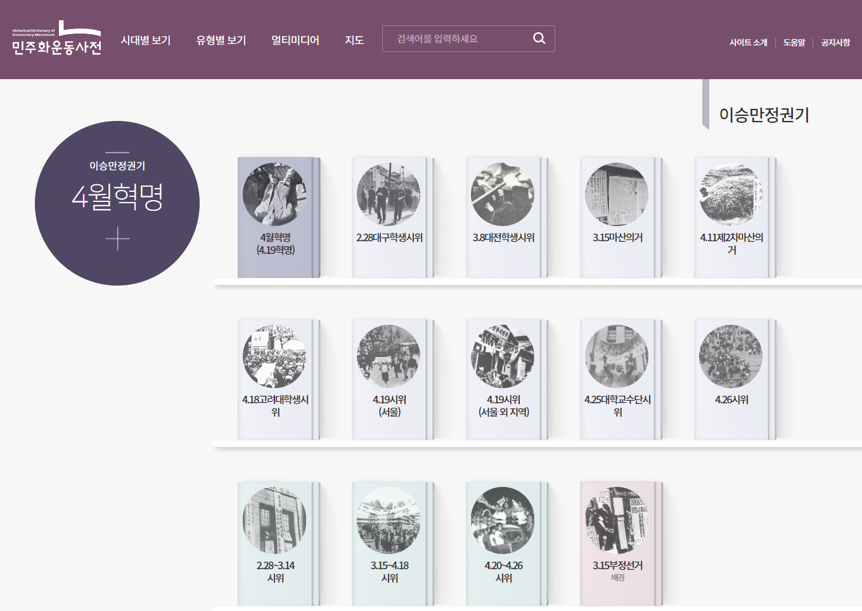Viewport: 862px width, 611px height.
Task: Open the 유형별 보기 menu
Action: [221, 40]
